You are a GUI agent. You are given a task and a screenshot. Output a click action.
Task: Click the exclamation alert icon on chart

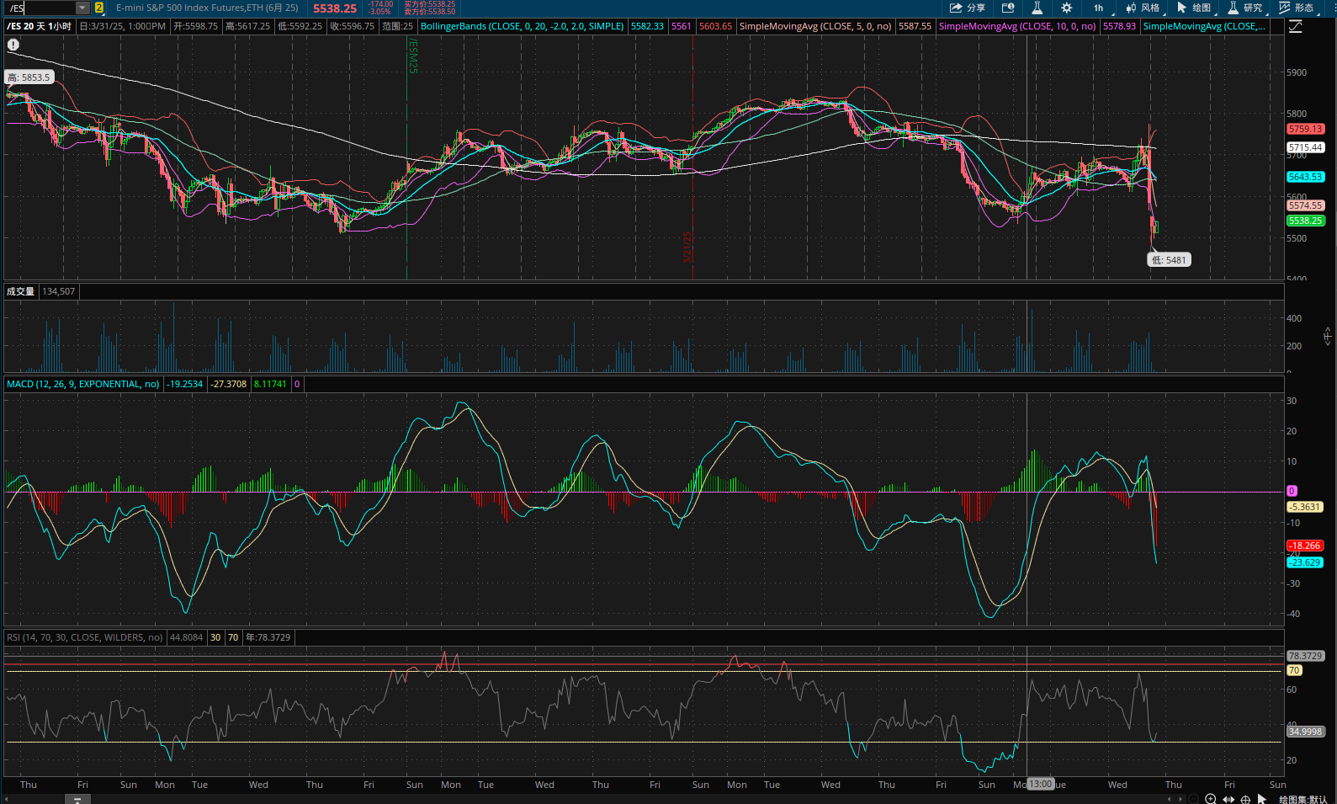[x=13, y=45]
